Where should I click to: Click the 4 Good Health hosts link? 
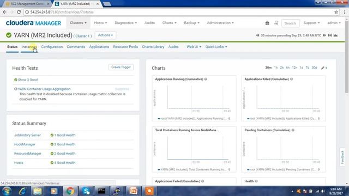64,163
